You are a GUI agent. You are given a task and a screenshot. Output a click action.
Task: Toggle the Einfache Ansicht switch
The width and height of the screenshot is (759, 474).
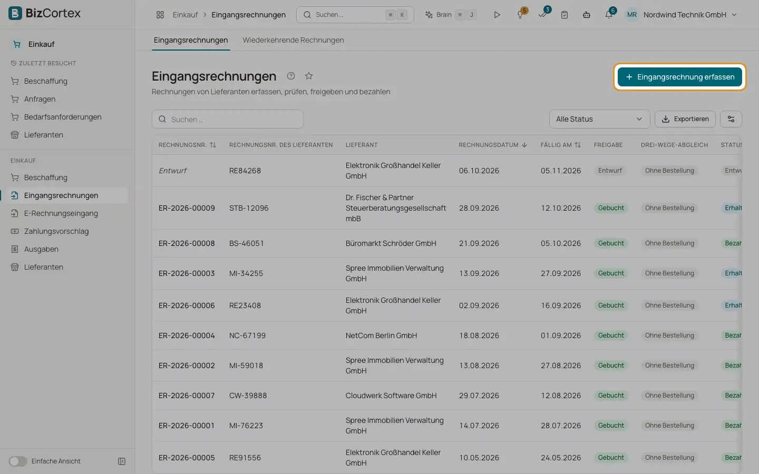pos(18,461)
